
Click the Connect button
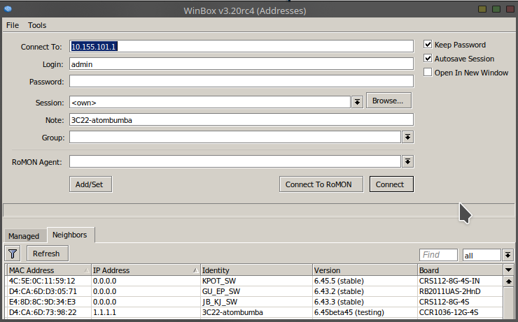pos(390,184)
